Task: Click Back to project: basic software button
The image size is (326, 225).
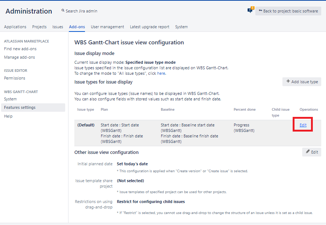Action: [x=288, y=11]
